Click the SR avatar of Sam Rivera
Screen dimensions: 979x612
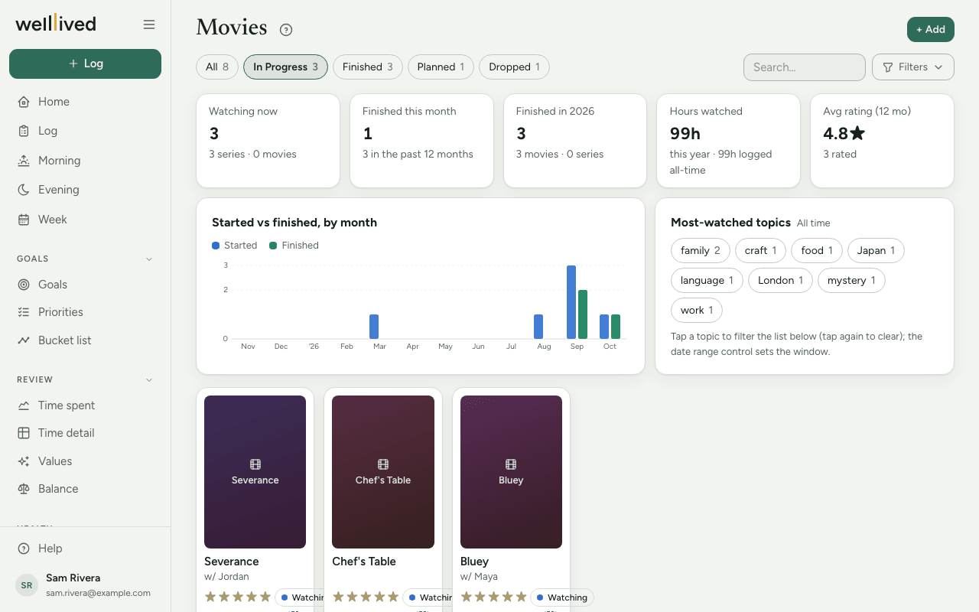click(x=27, y=585)
